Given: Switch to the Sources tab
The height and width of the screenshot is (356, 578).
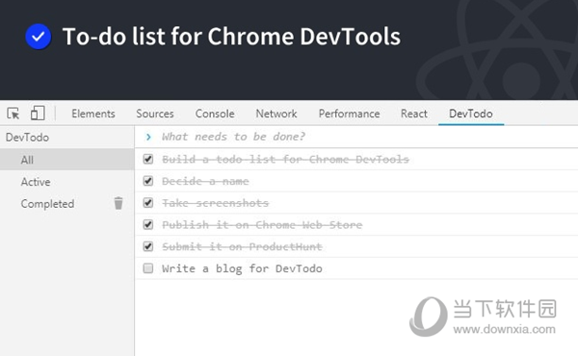Looking at the screenshot, I should click(x=155, y=114).
